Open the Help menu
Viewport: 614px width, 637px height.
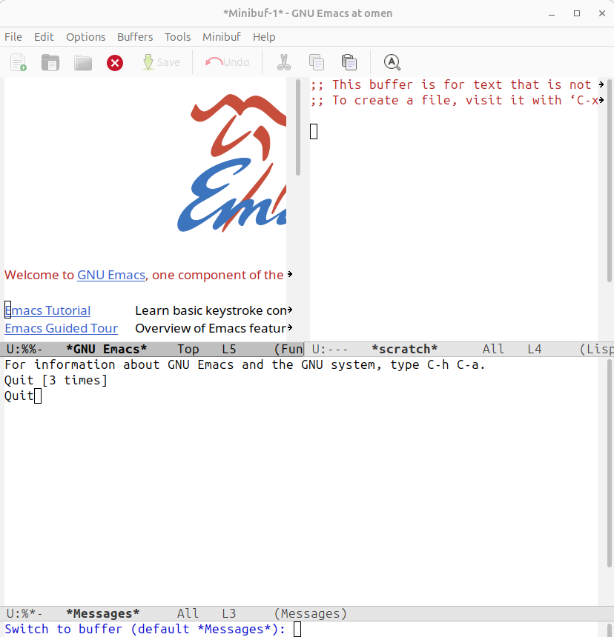click(264, 37)
